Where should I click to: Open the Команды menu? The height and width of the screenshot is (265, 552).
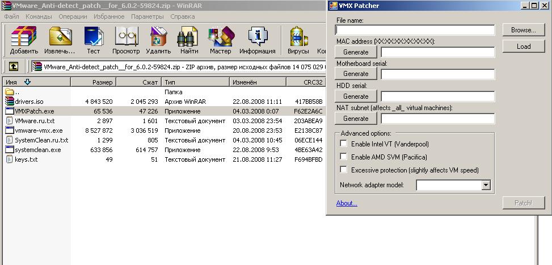tap(39, 16)
